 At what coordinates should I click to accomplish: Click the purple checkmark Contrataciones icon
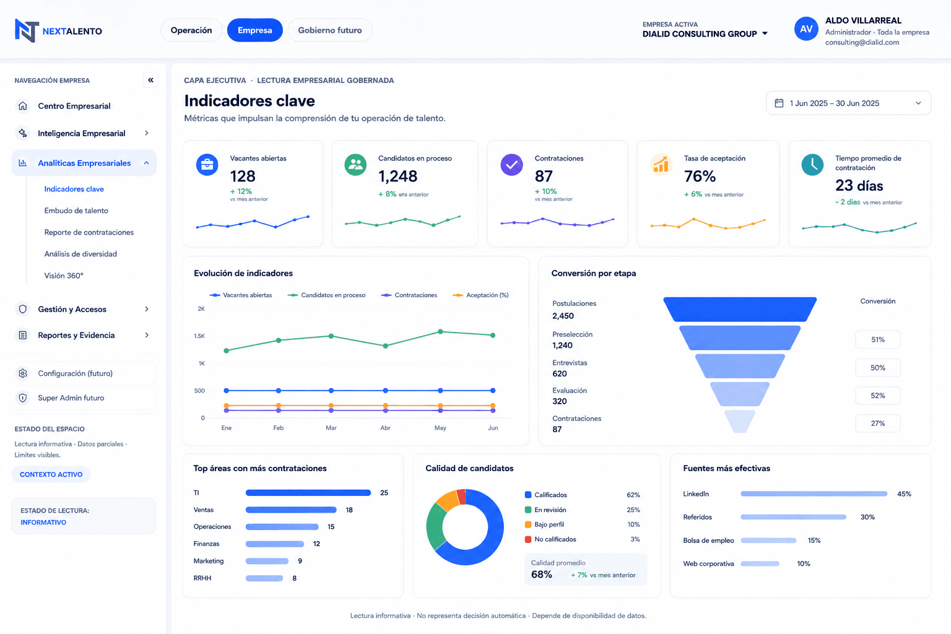point(511,165)
